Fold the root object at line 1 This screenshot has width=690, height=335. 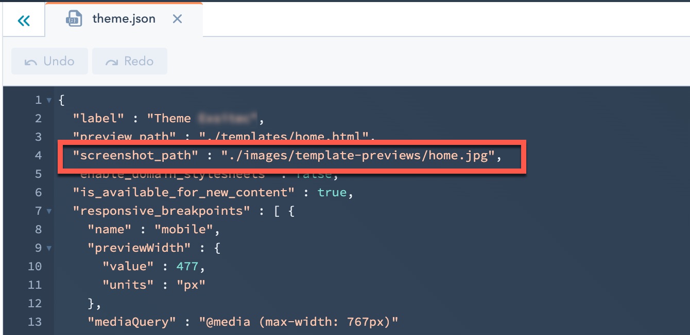(x=49, y=100)
